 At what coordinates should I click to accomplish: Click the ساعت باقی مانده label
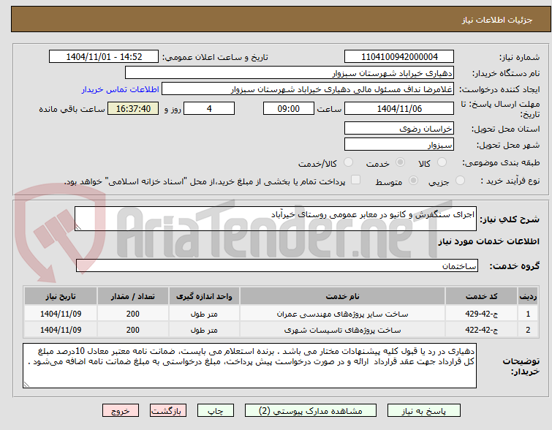72,109
